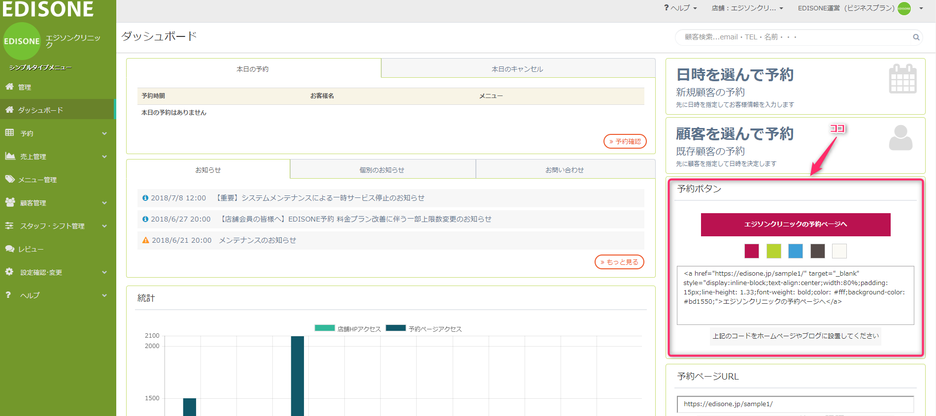Click the EDISONE運営 (ビジネスプラン) account name
Image resolution: width=936 pixels, height=416 pixels.
pos(846,8)
